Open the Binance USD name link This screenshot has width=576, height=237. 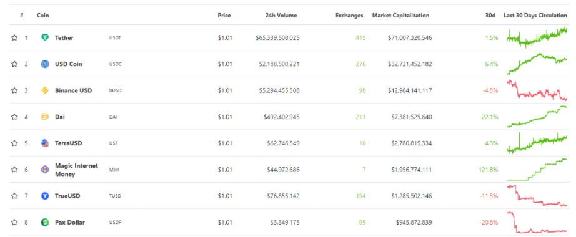pyautogui.click(x=74, y=90)
